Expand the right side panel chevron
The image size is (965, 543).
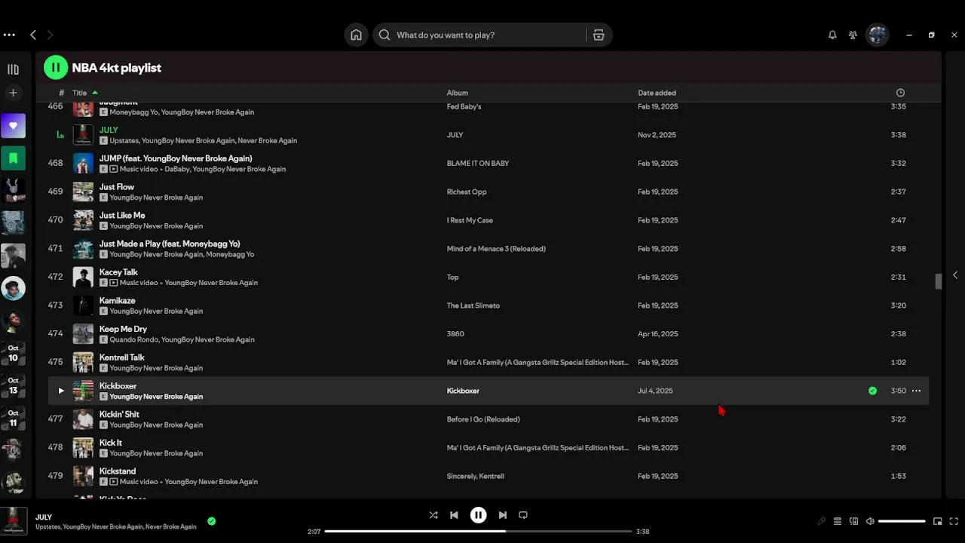(955, 275)
